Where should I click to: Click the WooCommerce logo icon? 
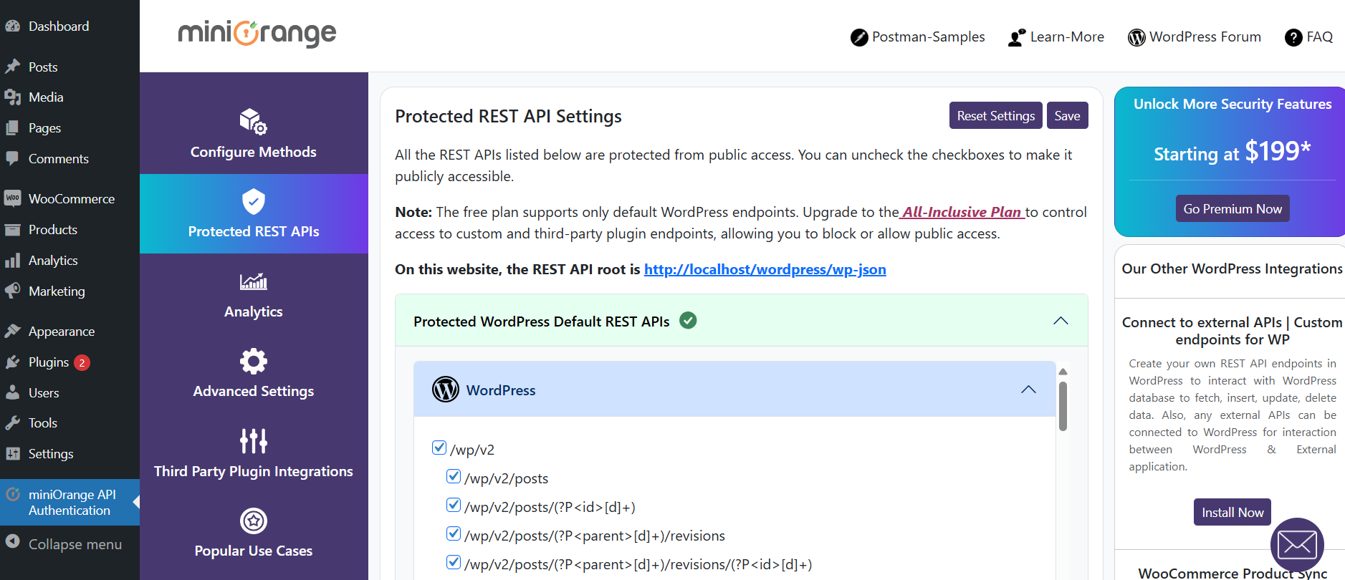point(12,198)
